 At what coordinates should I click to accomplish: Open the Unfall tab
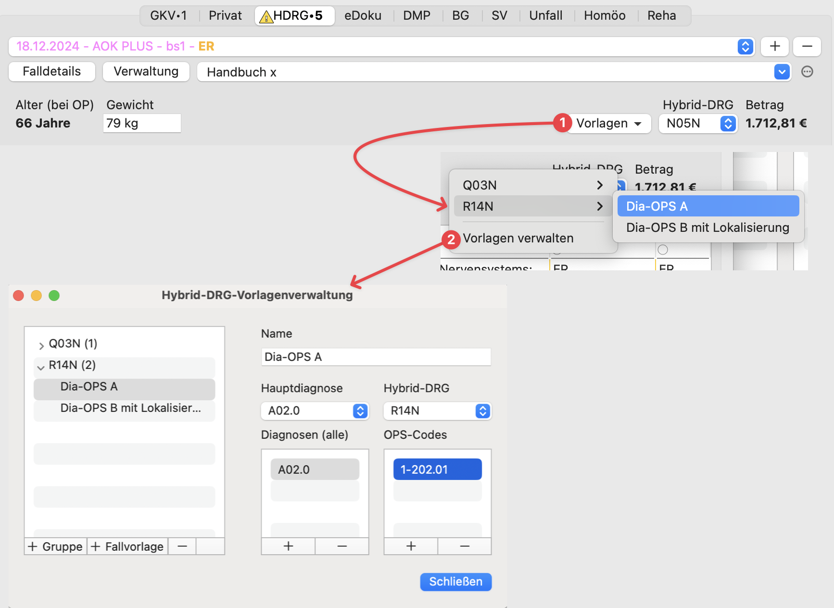[546, 16]
